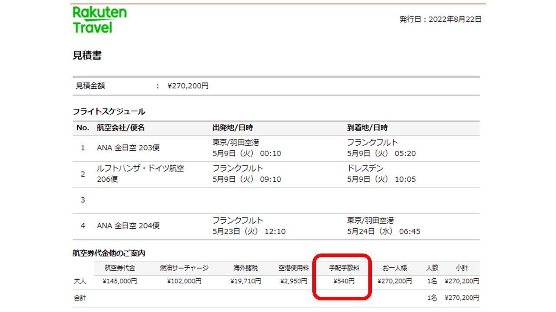
Task: Select the フランクフルト arrival for flight 1
Action: pos(371,142)
